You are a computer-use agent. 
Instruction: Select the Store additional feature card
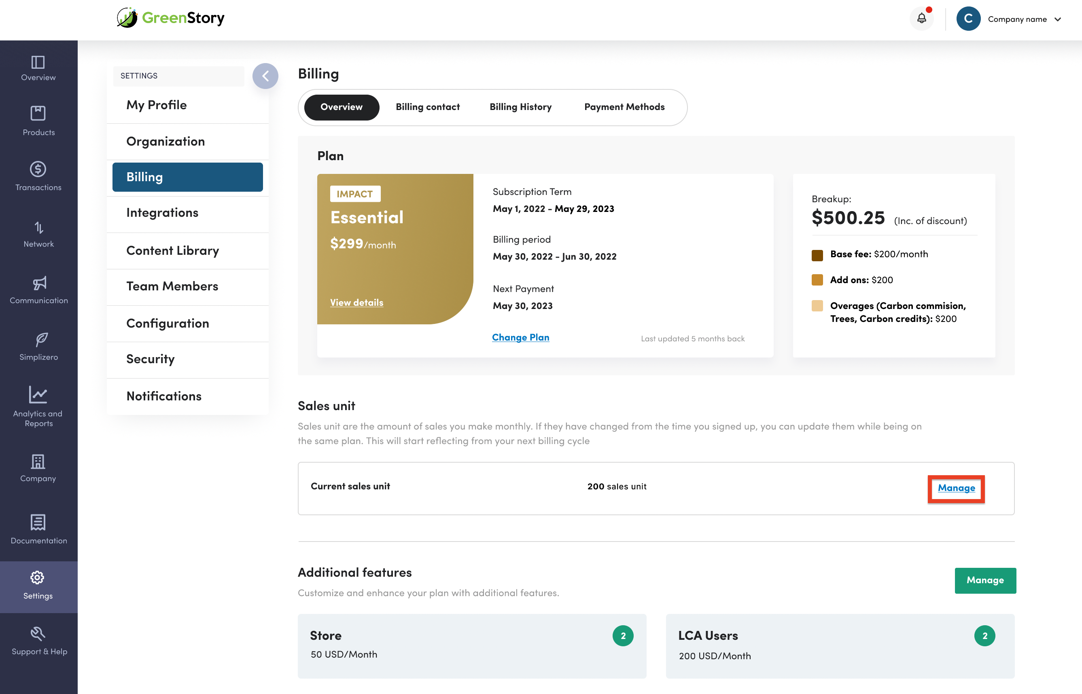(471, 645)
